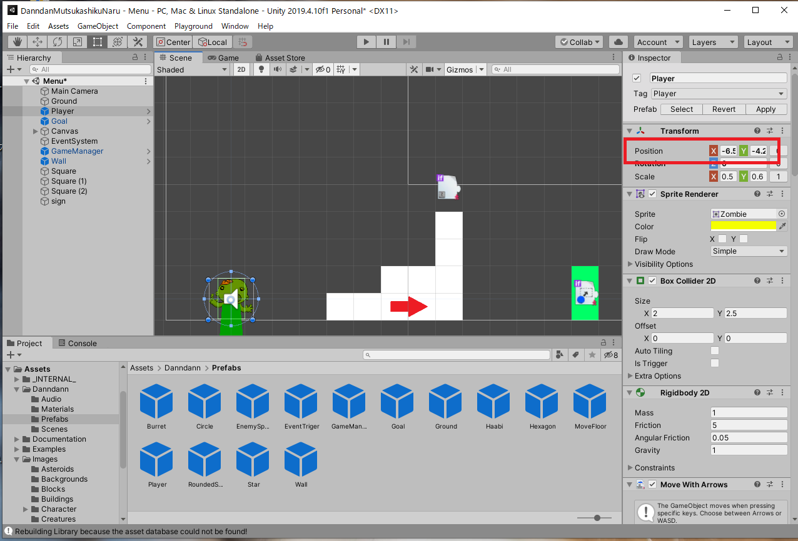Open the Burret prefab asset
This screenshot has width=798, height=541.
[156, 406]
